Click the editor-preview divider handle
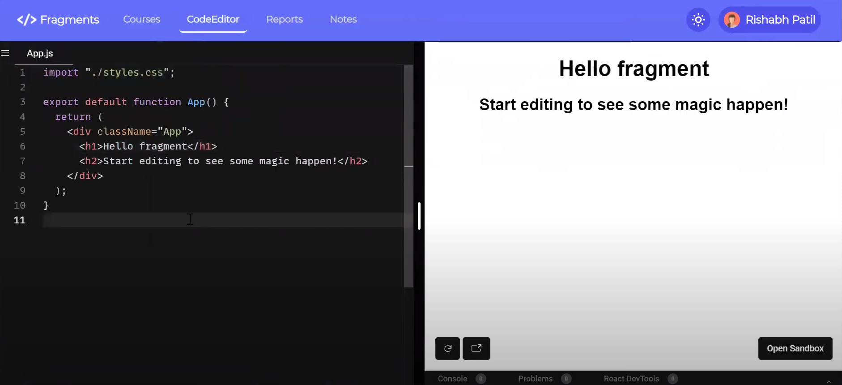Image resolution: width=842 pixels, height=385 pixels. (x=419, y=216)
